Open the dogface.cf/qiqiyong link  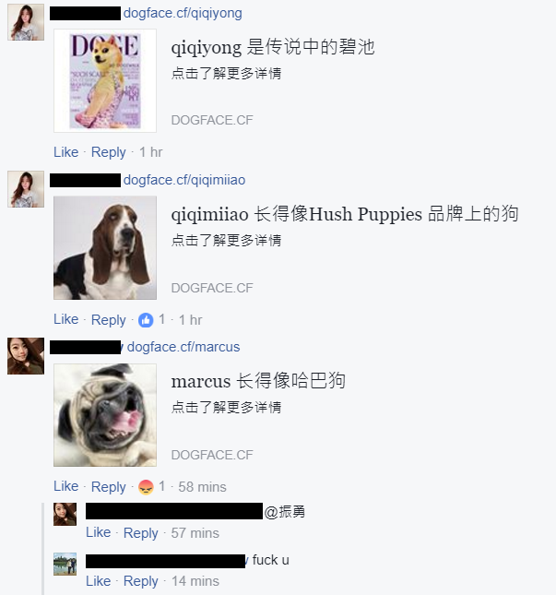click(183, 13)
